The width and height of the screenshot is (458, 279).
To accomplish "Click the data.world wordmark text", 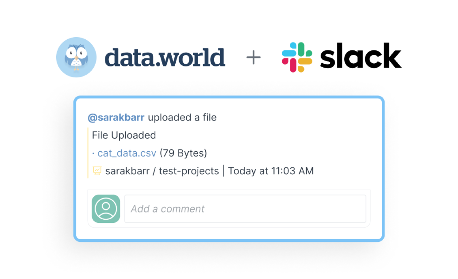I will click(x=165, y=58).
